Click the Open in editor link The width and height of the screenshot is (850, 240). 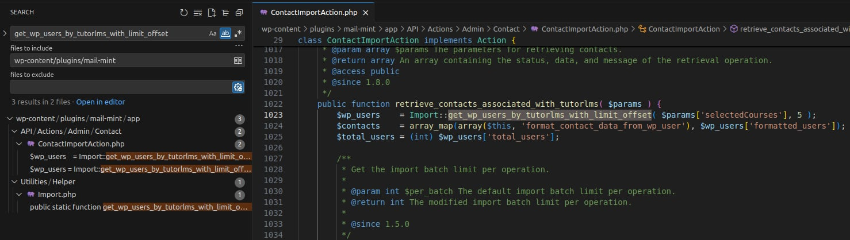tap(101, 102)
